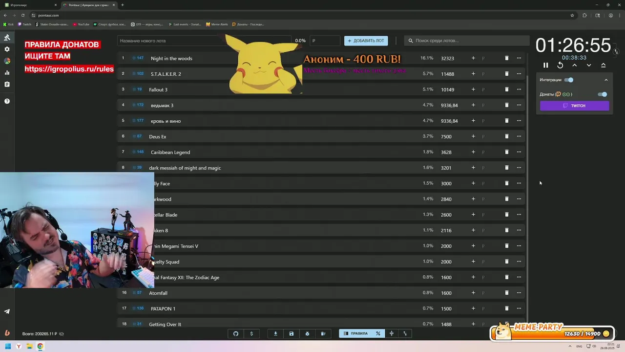The height and width of the screenshot is (352, 625).
Task: Reload the page in browser
Action: 22,15
